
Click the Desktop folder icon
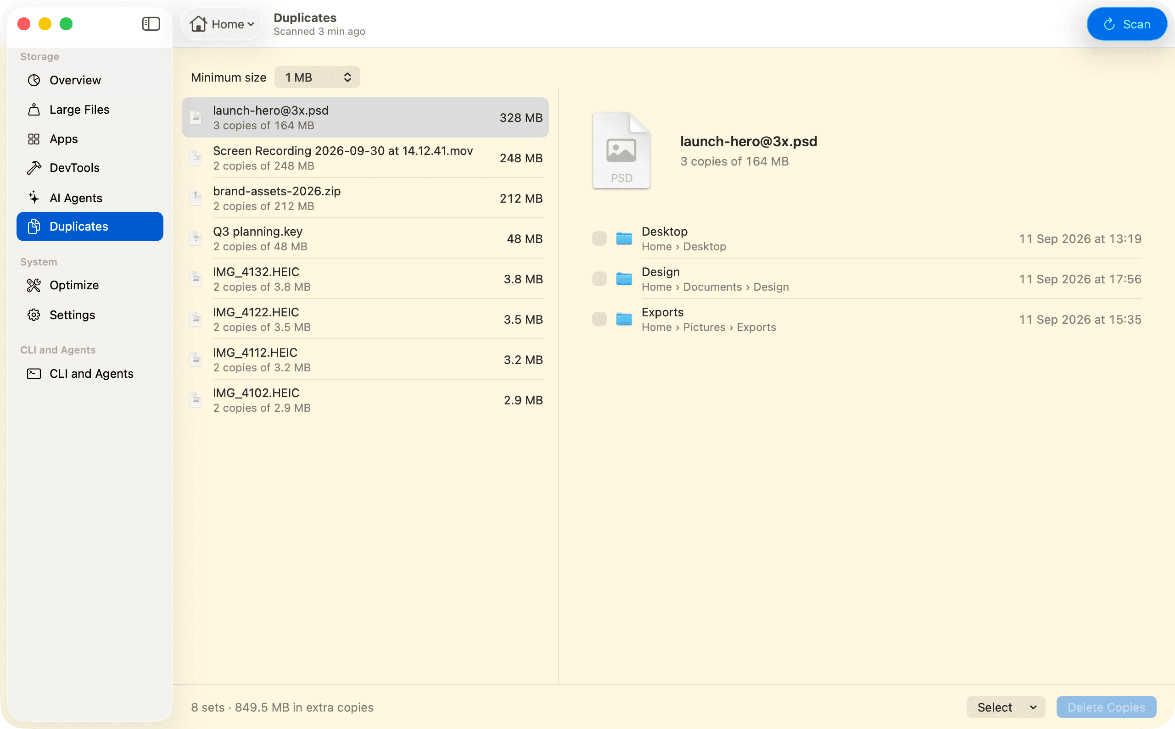point(624,238)
